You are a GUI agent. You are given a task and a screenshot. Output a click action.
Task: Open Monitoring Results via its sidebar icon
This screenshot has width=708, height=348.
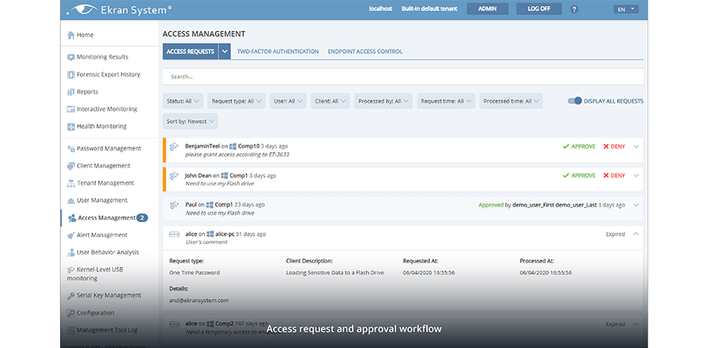(x=70, y=57)
